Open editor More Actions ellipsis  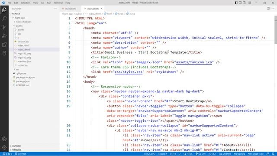(273, 9)
